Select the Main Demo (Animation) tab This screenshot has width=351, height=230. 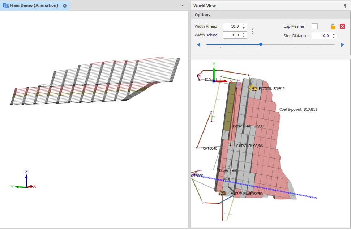[34, 6]
